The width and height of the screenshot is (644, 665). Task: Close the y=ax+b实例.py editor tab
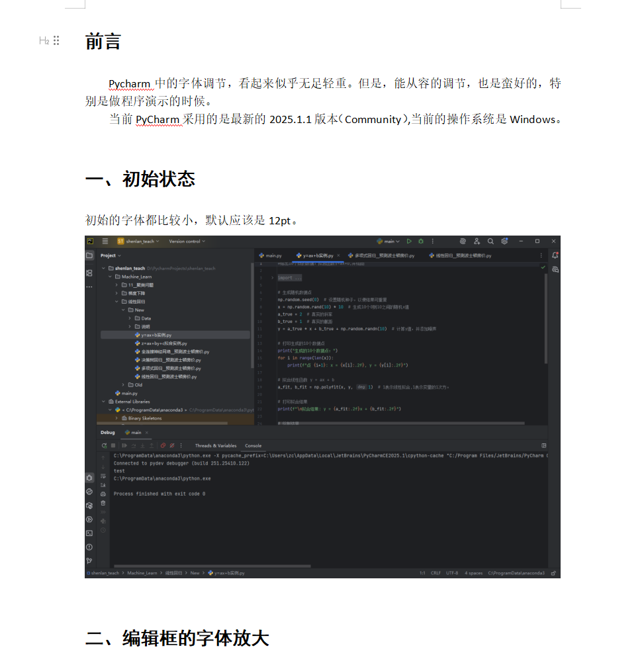338,255
